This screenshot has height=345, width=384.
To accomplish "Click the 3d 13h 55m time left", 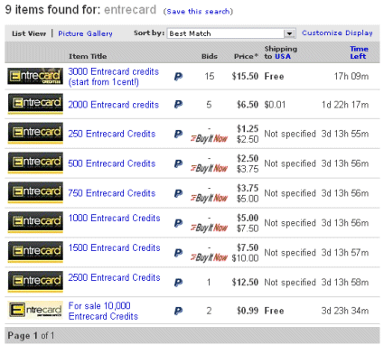I will tap(345, 134).
